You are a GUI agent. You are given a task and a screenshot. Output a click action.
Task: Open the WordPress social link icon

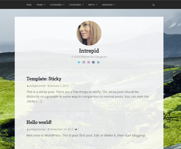pos(98,62)
